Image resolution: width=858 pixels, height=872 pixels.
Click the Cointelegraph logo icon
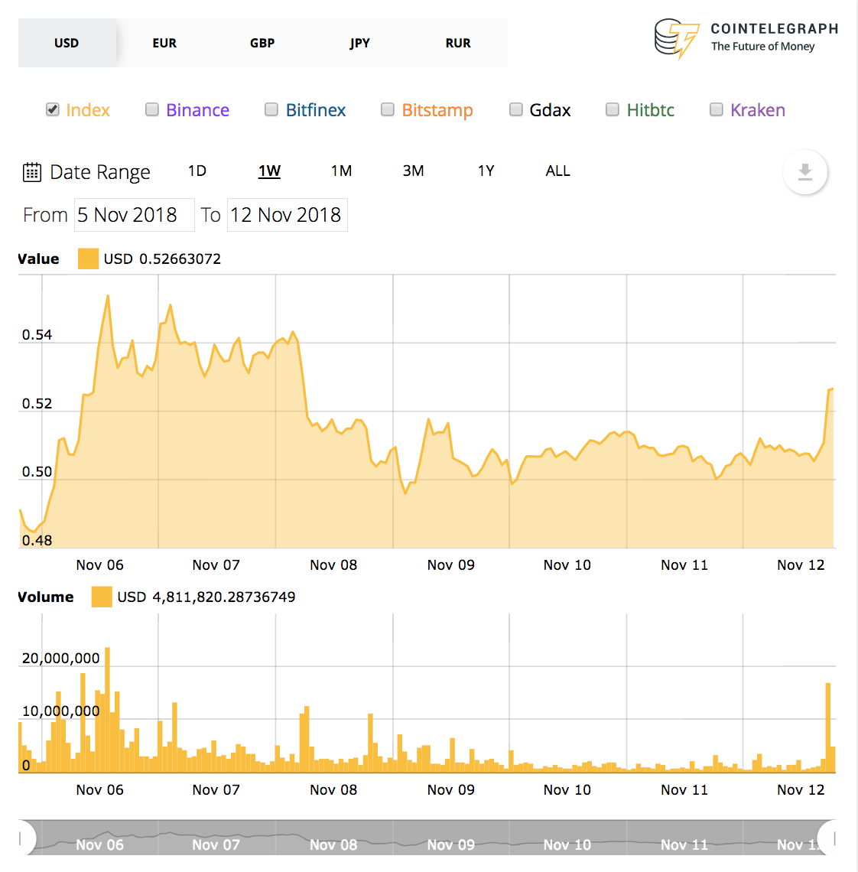click(x=676, y=38)
